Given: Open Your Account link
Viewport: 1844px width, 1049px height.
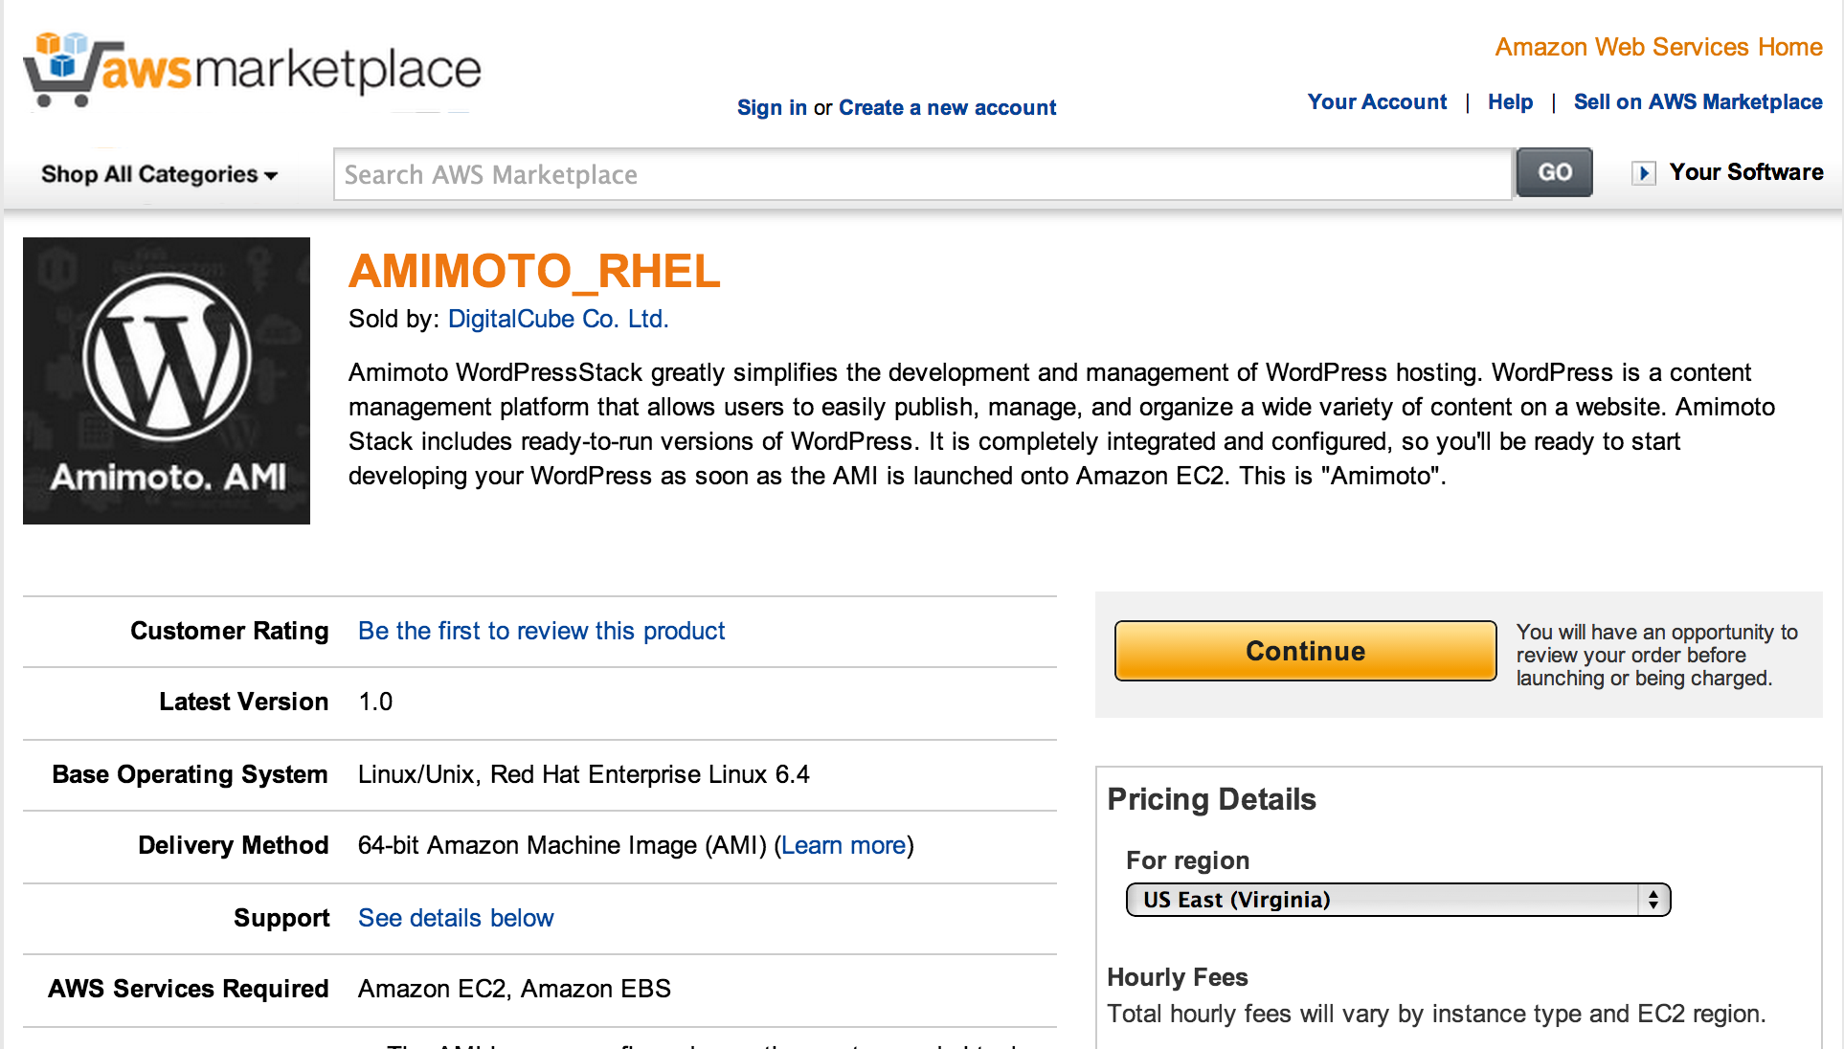Looking at the screenshot, I should [x=1378, y=101].
